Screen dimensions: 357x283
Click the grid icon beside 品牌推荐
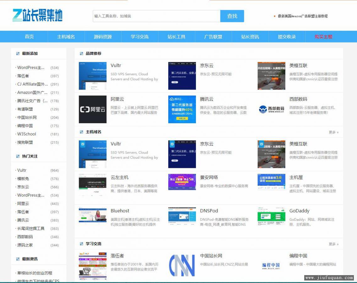click(82, 53)
